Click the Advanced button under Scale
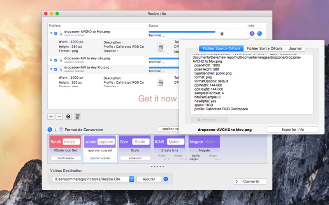The height and width of the screenshot is (205, 329). (135, 158)
